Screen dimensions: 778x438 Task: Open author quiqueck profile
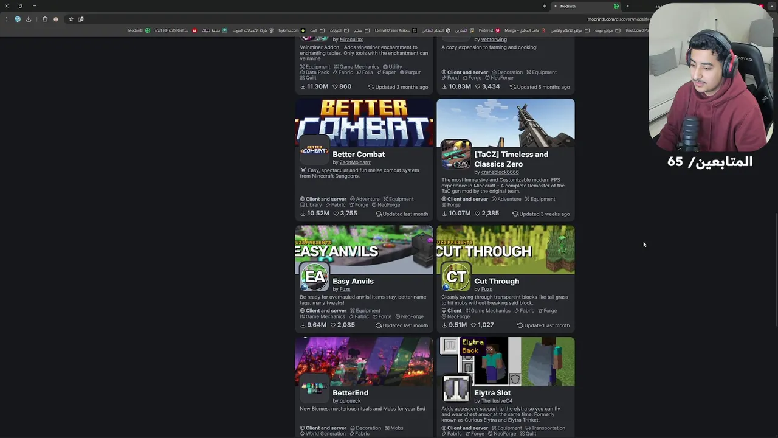[350, 401]
